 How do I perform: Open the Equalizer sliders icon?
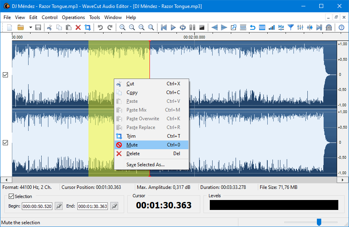point(300,27)
